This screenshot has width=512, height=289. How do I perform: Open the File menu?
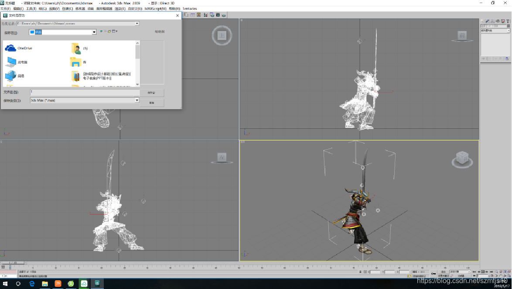click(6, 9)
